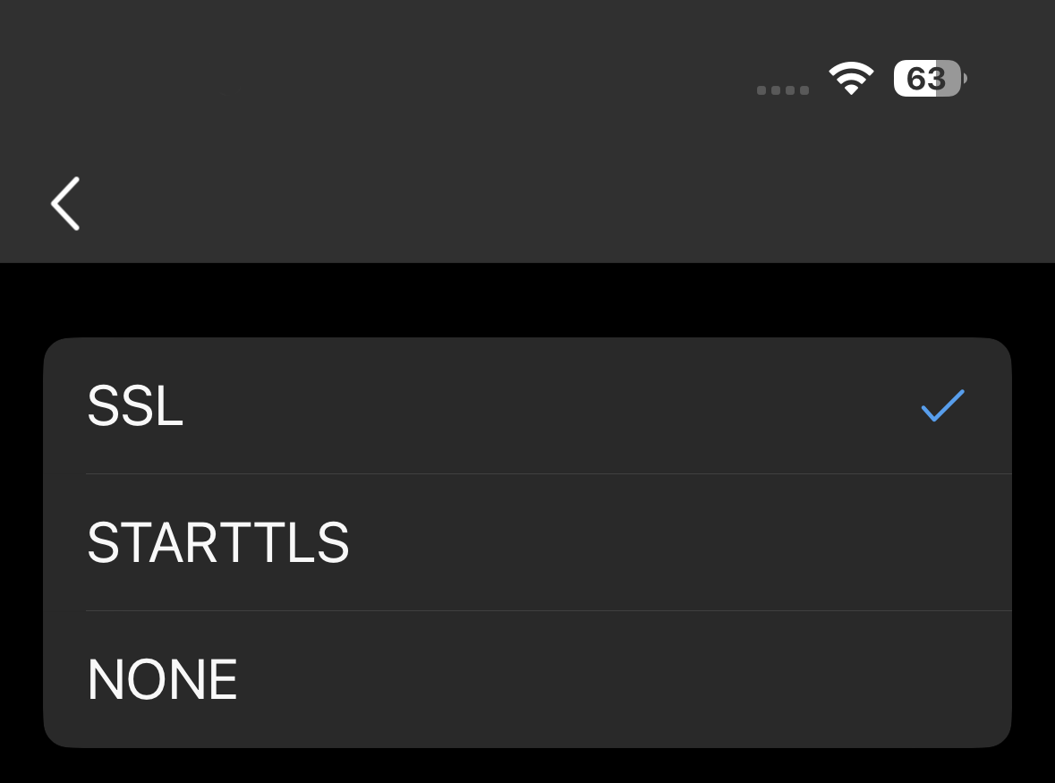Tap the cellular signal dots
This screenshot has height=783, width=1055.
click(782, 90)
